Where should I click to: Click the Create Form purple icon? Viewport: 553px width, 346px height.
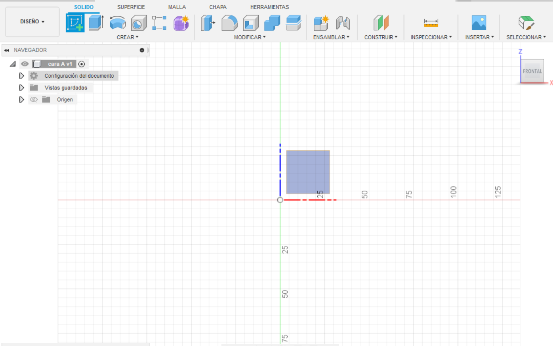(181, 23)
